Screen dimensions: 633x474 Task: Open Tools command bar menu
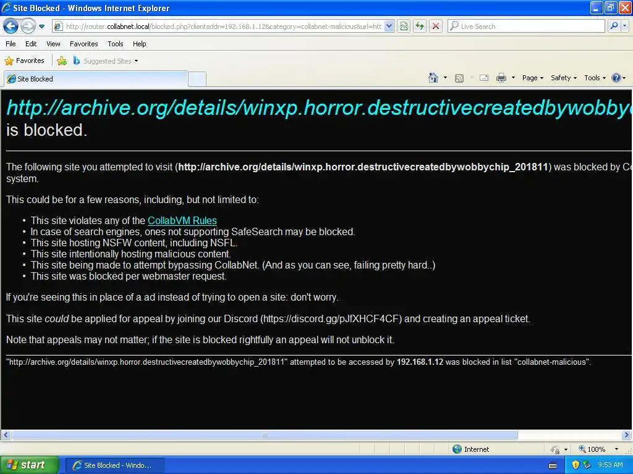(x=595, y=78)
